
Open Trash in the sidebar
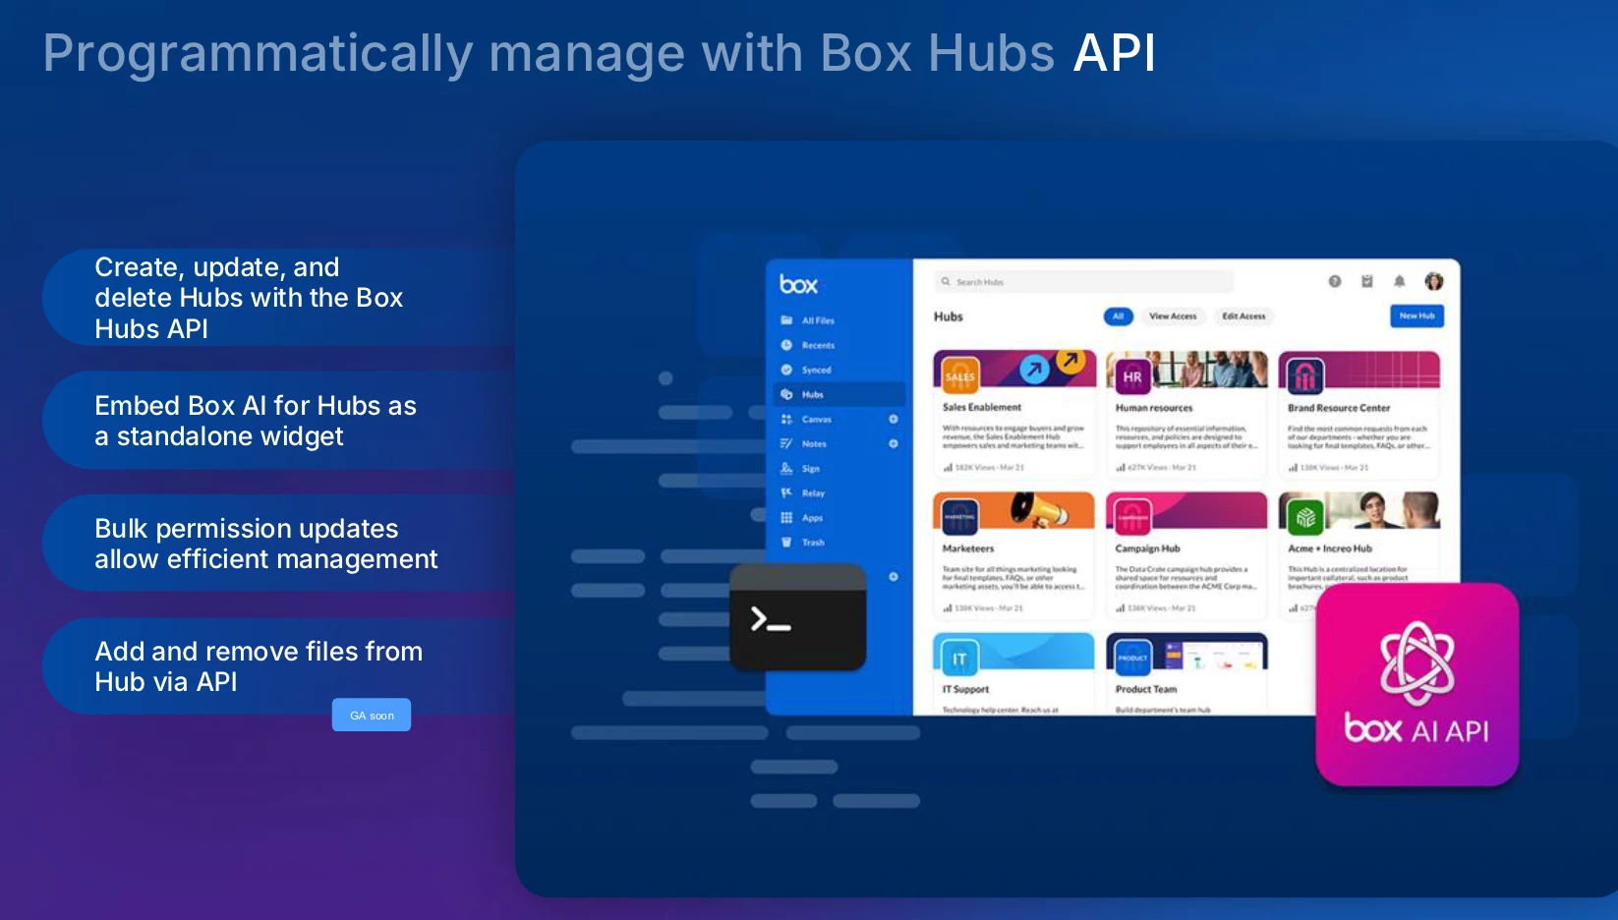[803, 543]
